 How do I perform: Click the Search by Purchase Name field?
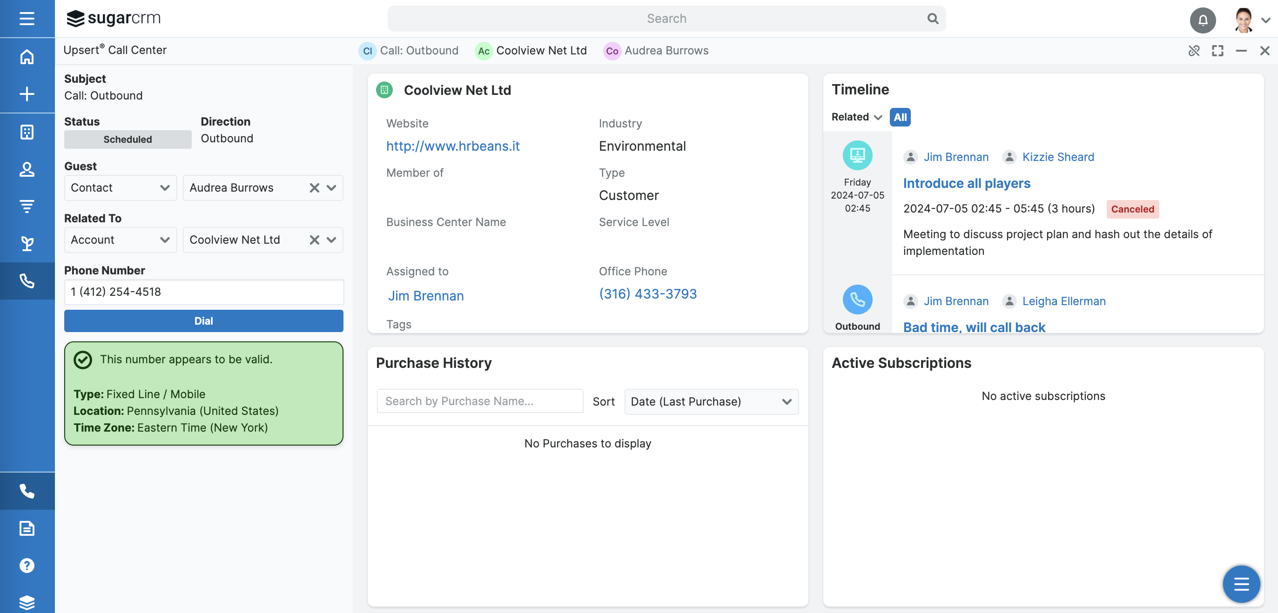[479, 401]
